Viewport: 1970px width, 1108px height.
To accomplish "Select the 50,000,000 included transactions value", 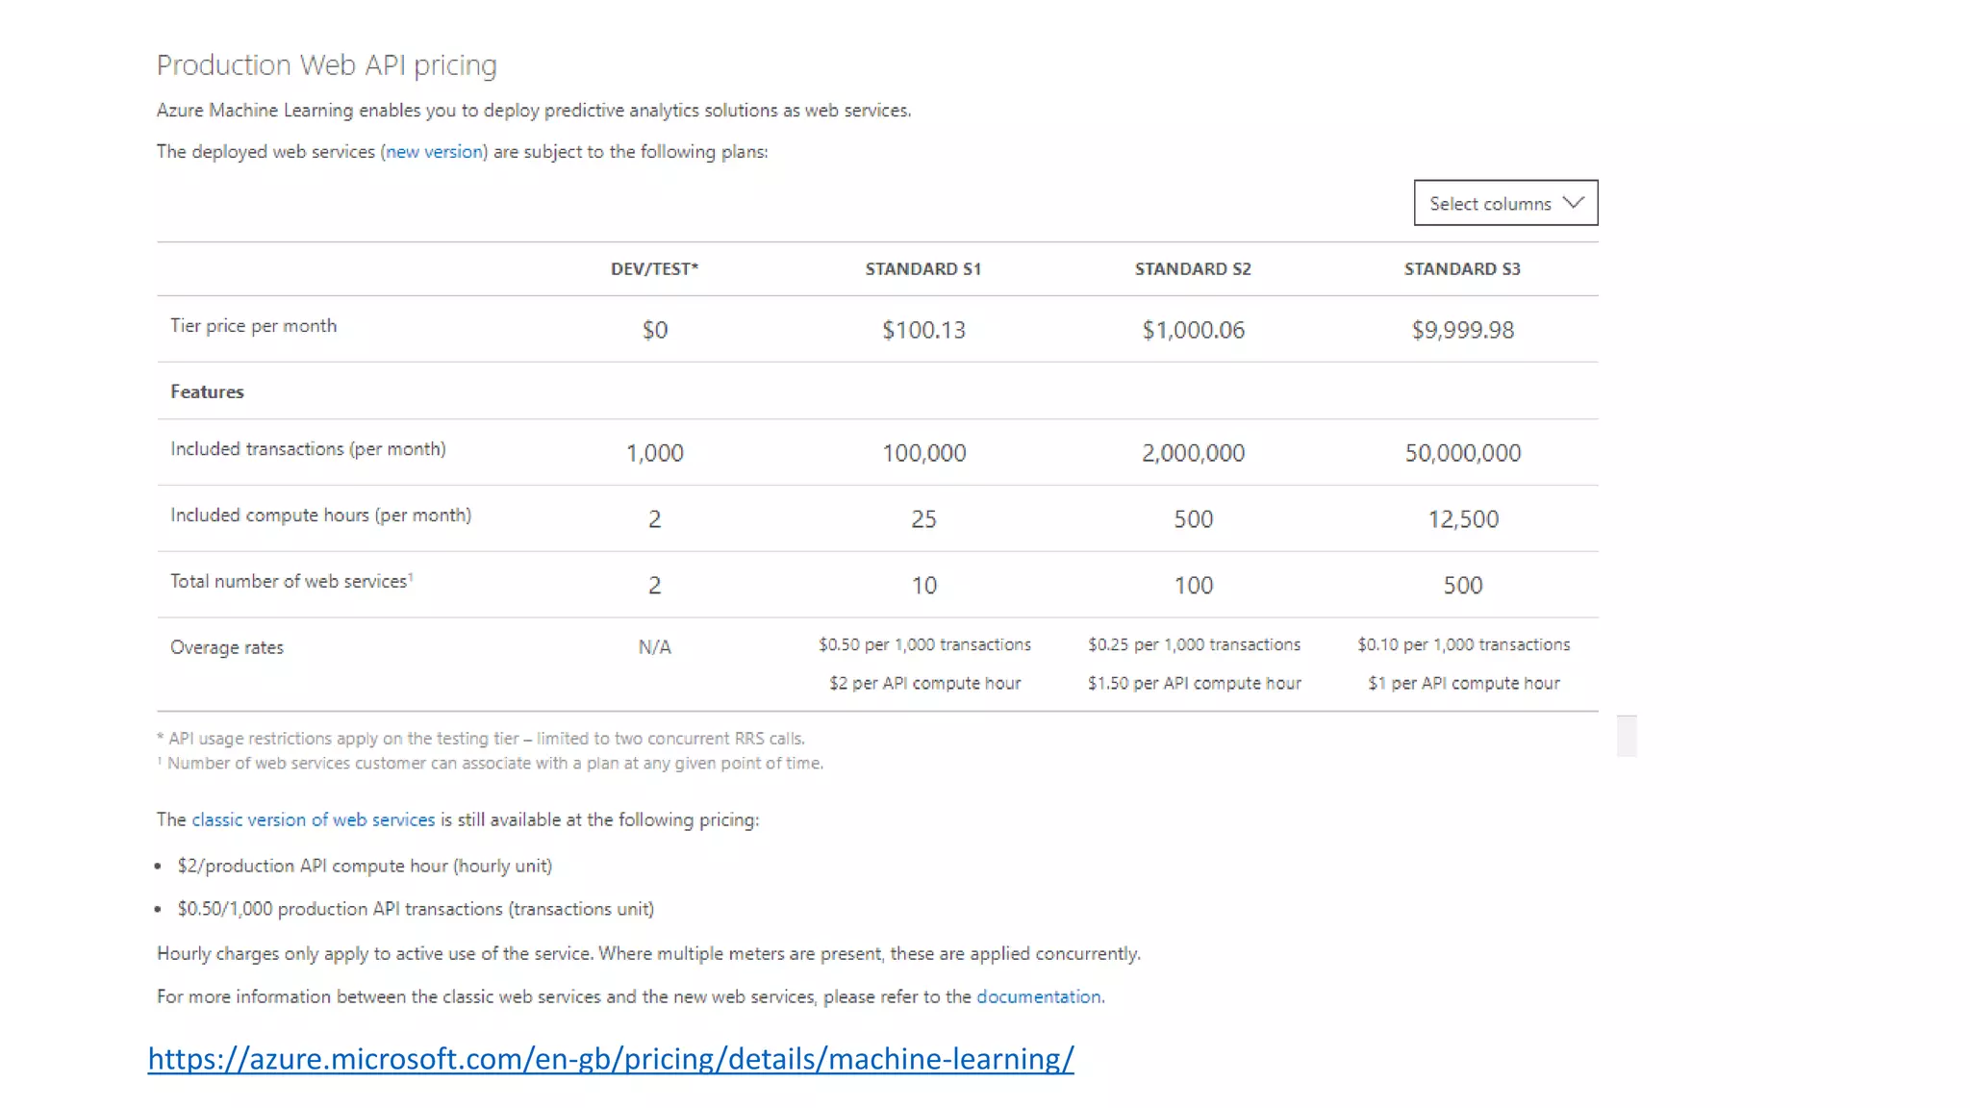I will [x=1463, y=453].
